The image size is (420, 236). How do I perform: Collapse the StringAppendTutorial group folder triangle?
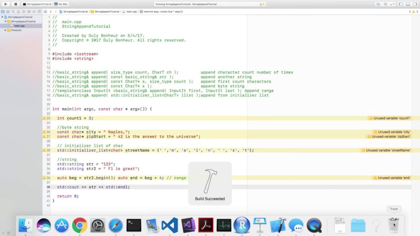click(5, 21)
